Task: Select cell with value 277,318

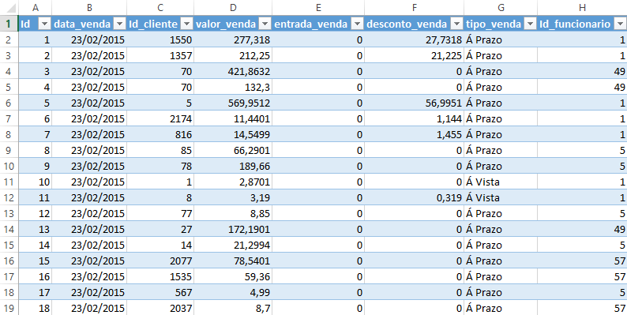Action: (x=233, y=40)
